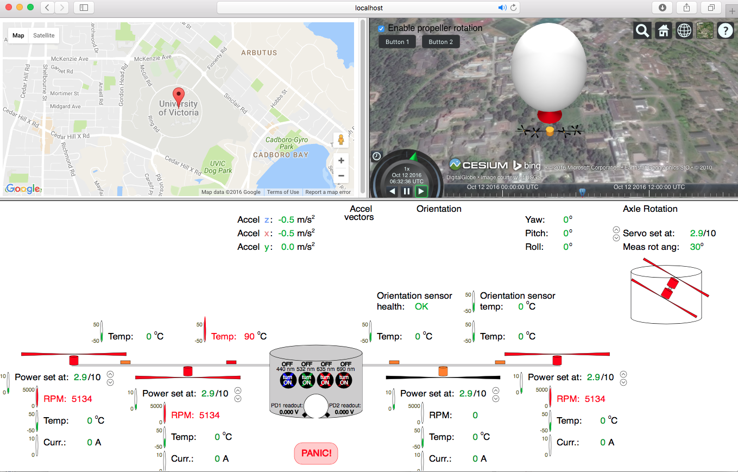This screenshot has width=738, height=472.
Task: Open the imagery base layer picker
Action: [x=705, y=31]
